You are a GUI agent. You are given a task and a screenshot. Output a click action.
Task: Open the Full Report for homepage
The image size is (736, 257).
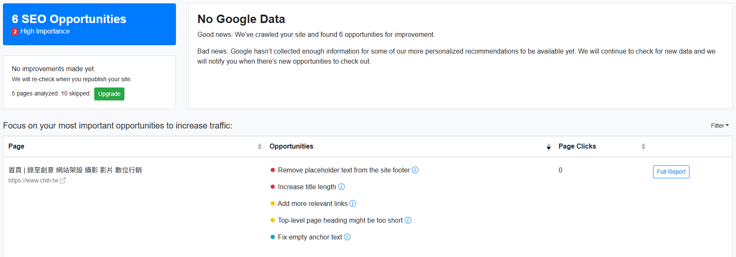671,172
